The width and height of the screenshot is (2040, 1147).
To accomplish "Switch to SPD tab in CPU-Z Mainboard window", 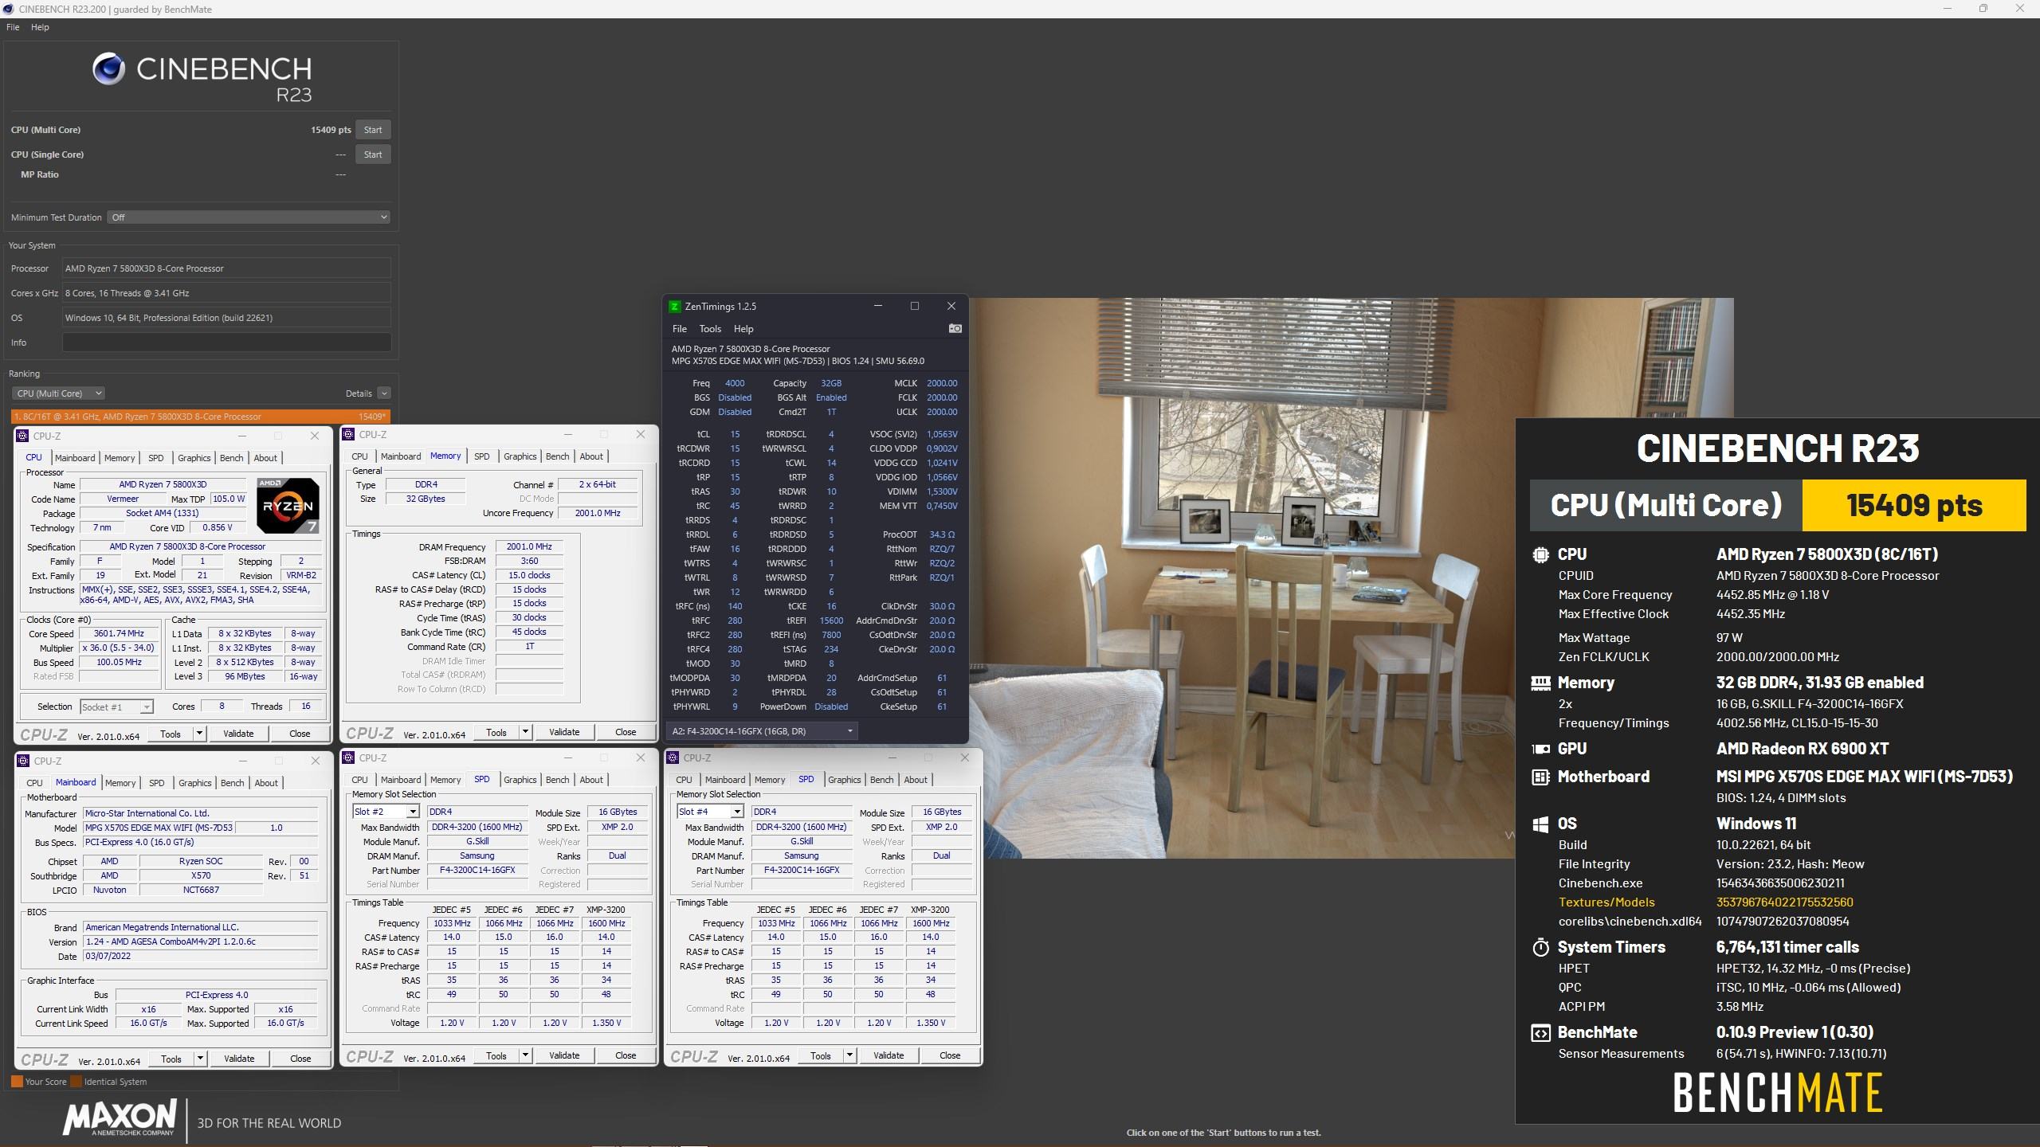I will pyautogui.click(x=156, y=783).
